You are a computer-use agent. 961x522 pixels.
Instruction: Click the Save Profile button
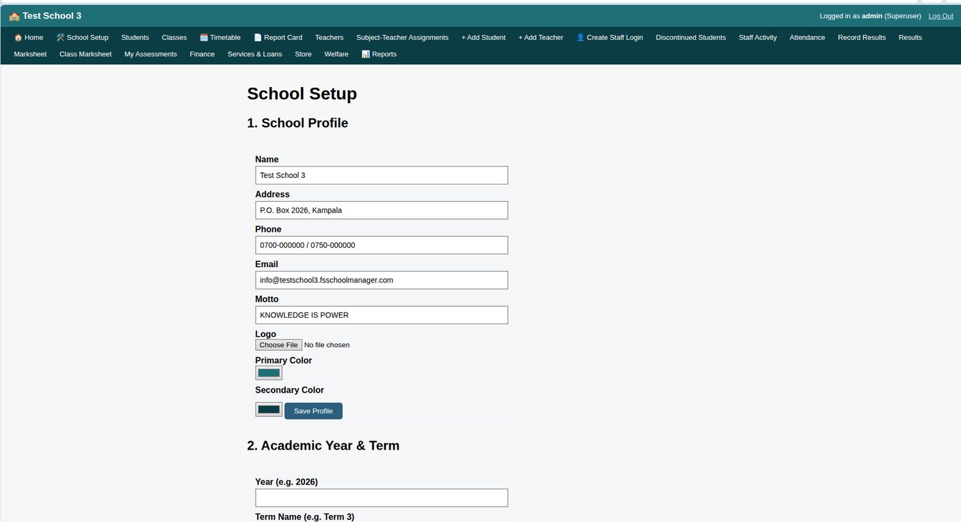tap(313, 411)
